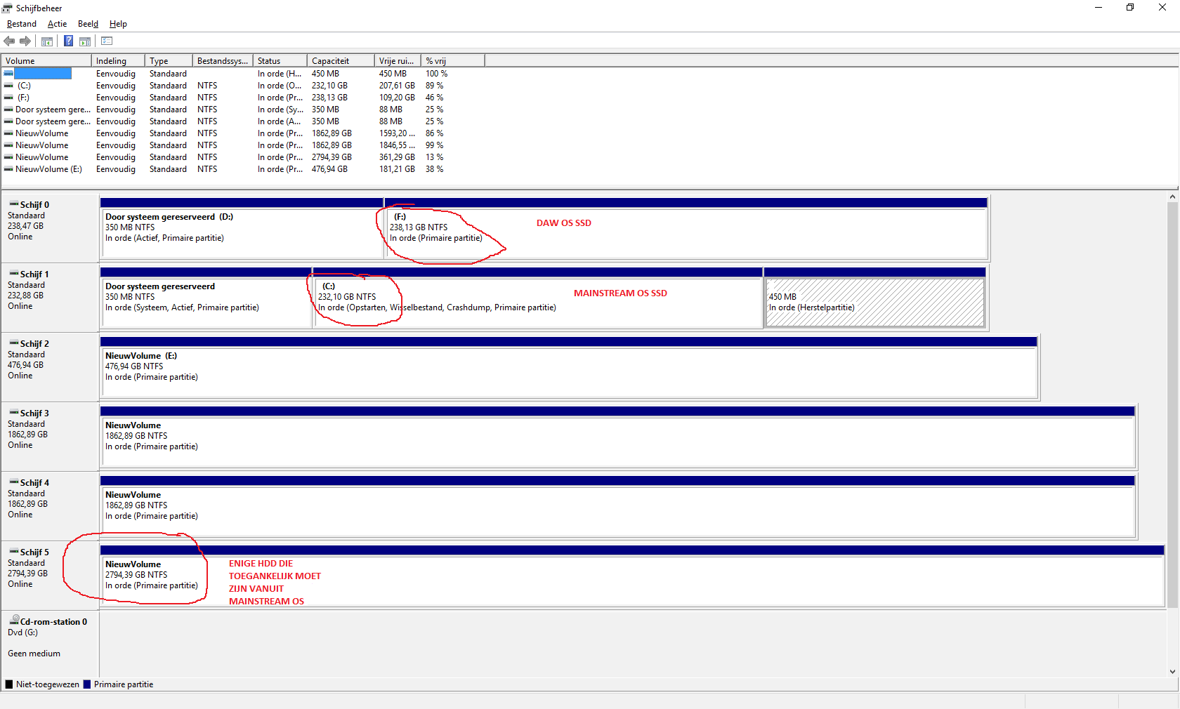The height and width of the screenshot is (709, 1180).
Task: Toggle the console tree pane icon
Action: pyautogui.click(x=47, y=41)
